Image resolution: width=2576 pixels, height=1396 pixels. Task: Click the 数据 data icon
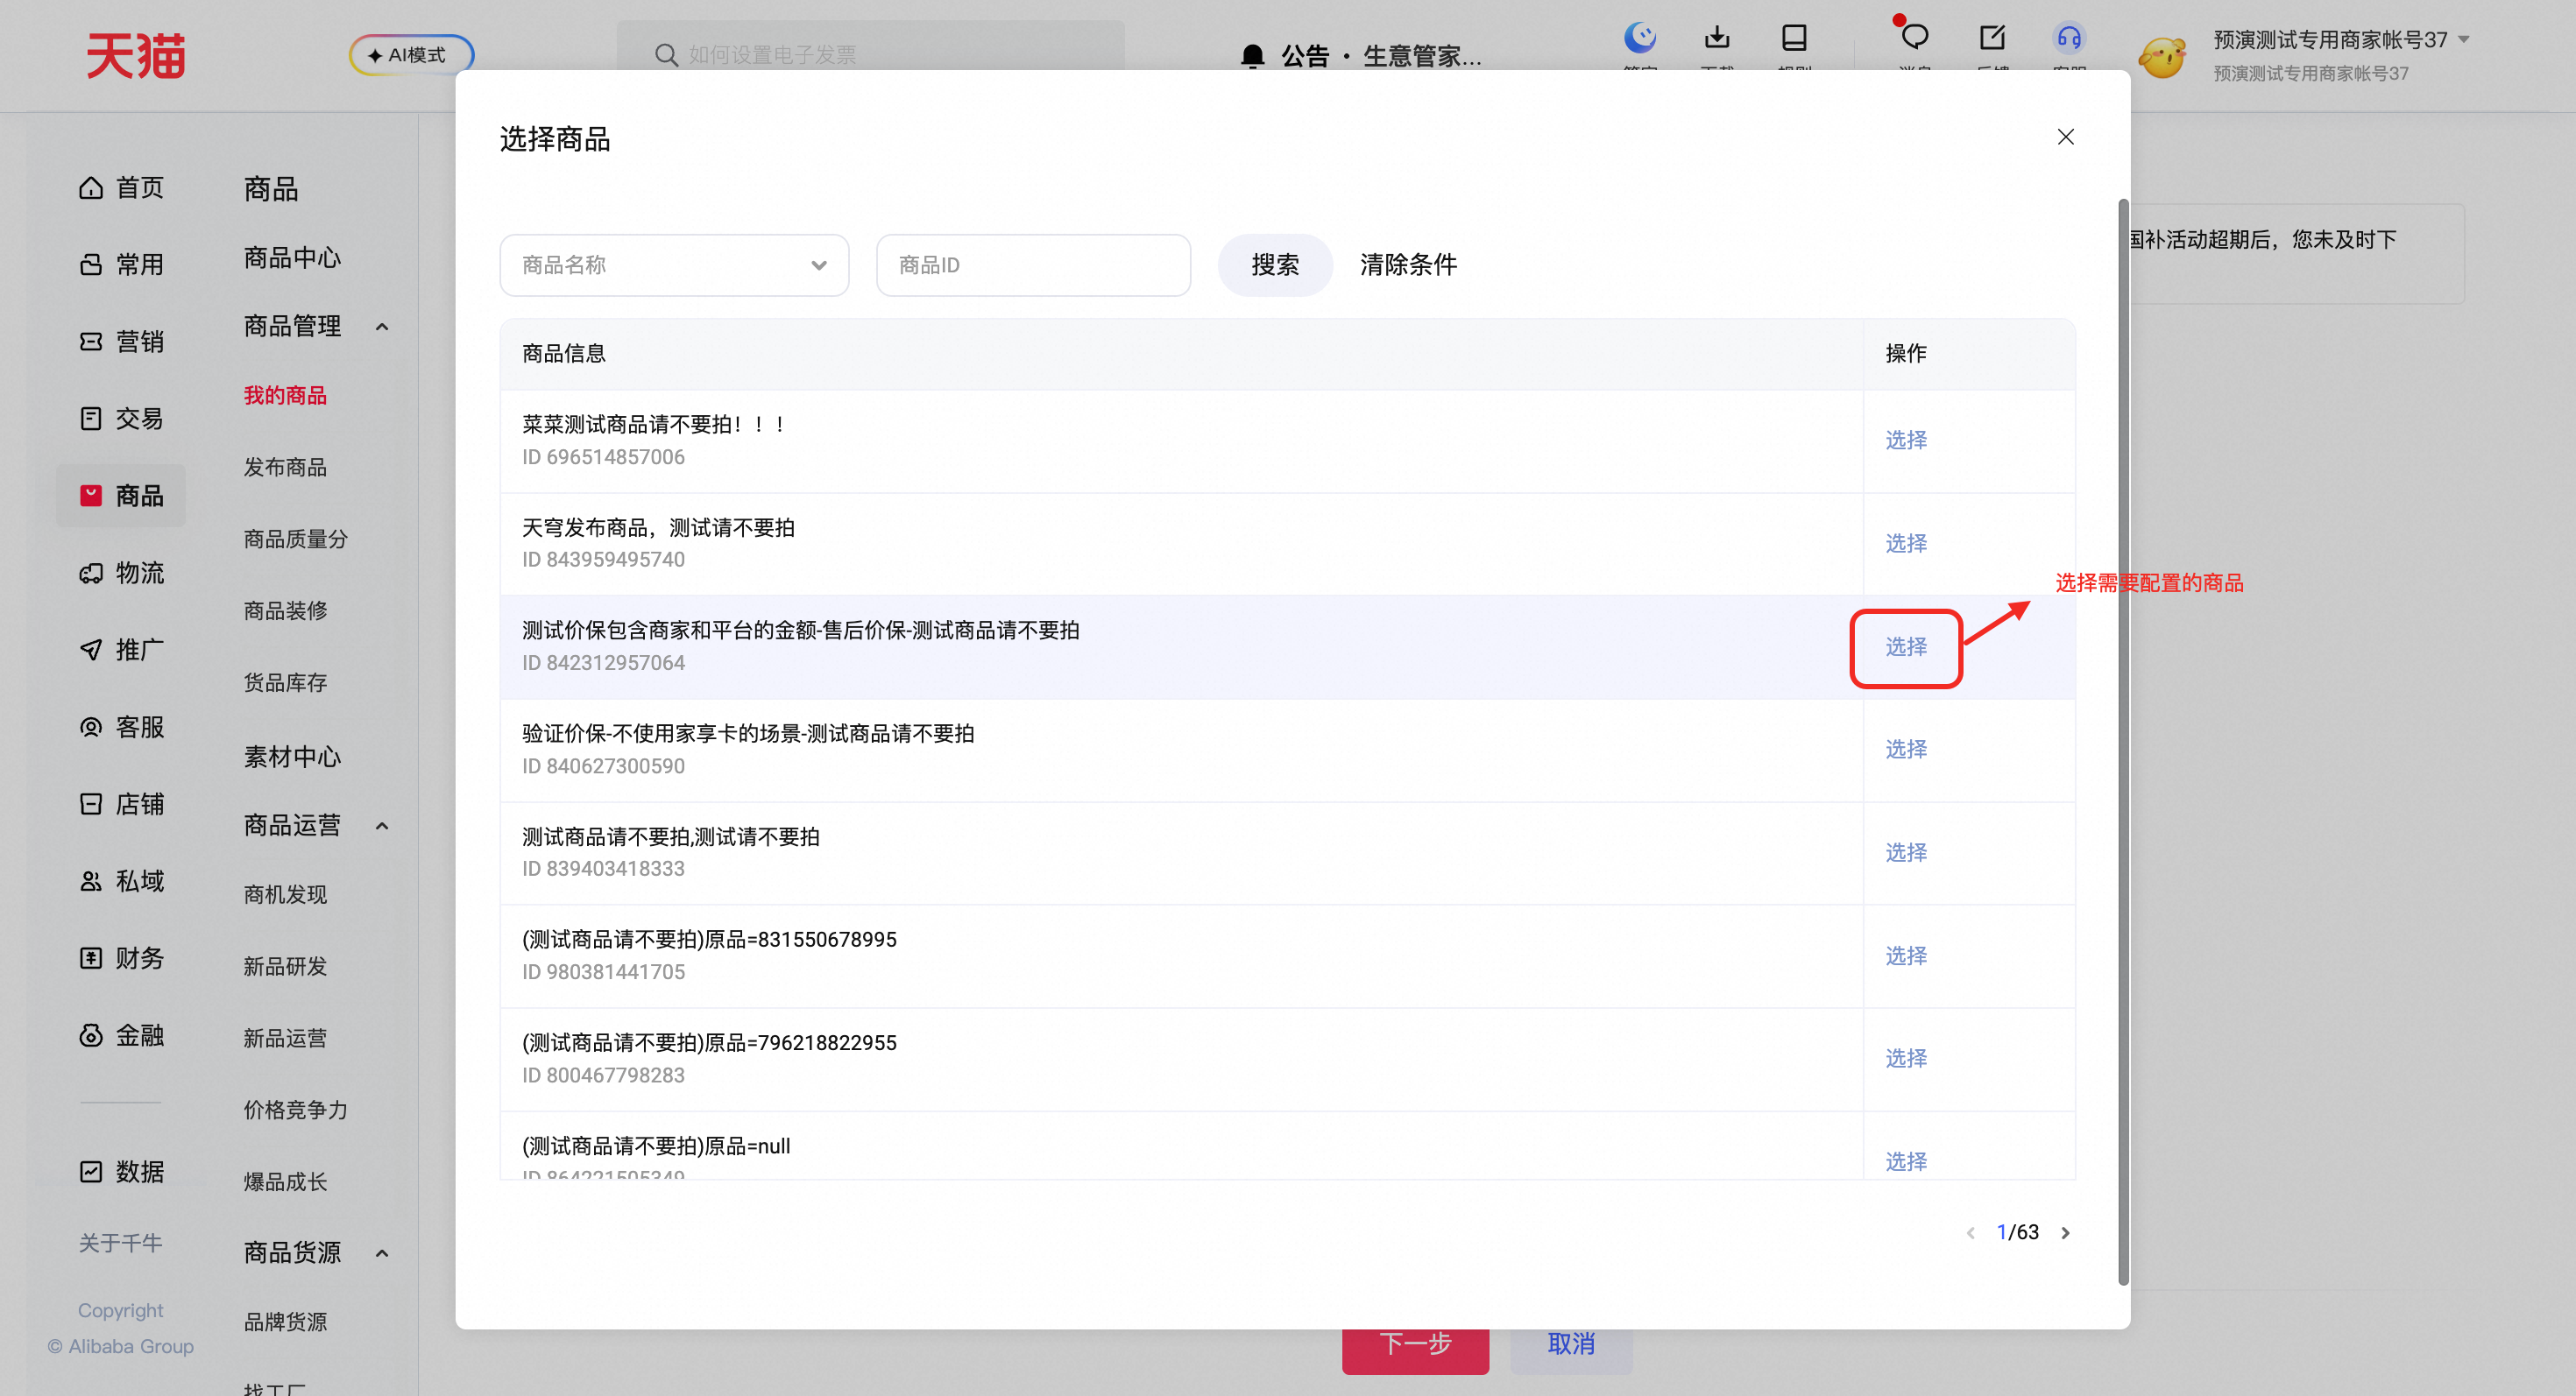pyautogui.click(x=91, y=1171)
